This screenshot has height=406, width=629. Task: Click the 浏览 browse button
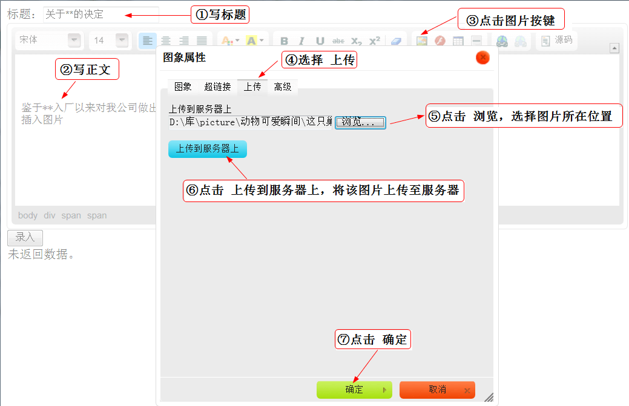click(360, 122)
